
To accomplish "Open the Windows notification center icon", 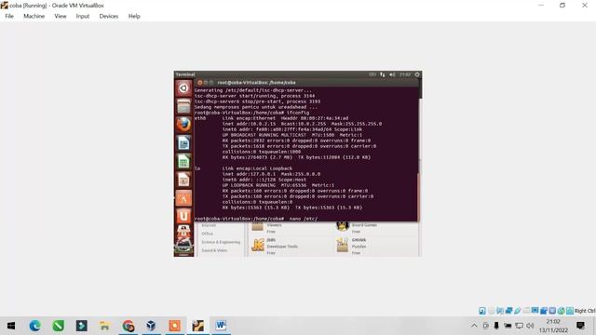I will (x=580, y=326).
